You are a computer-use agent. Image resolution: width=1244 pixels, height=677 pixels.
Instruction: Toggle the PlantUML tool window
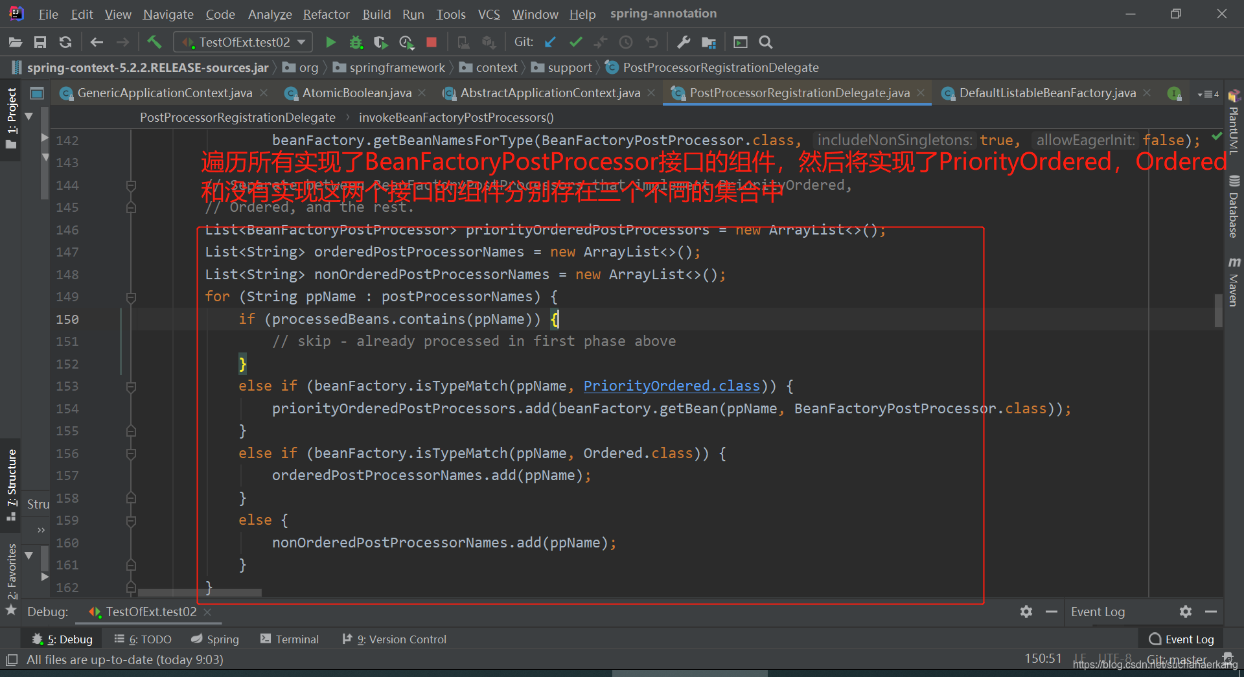[x=1234, y=122]
